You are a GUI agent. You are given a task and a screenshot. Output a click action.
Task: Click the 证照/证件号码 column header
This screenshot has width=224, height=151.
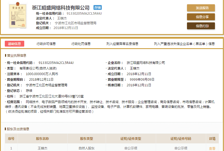(x=181, y=138)
